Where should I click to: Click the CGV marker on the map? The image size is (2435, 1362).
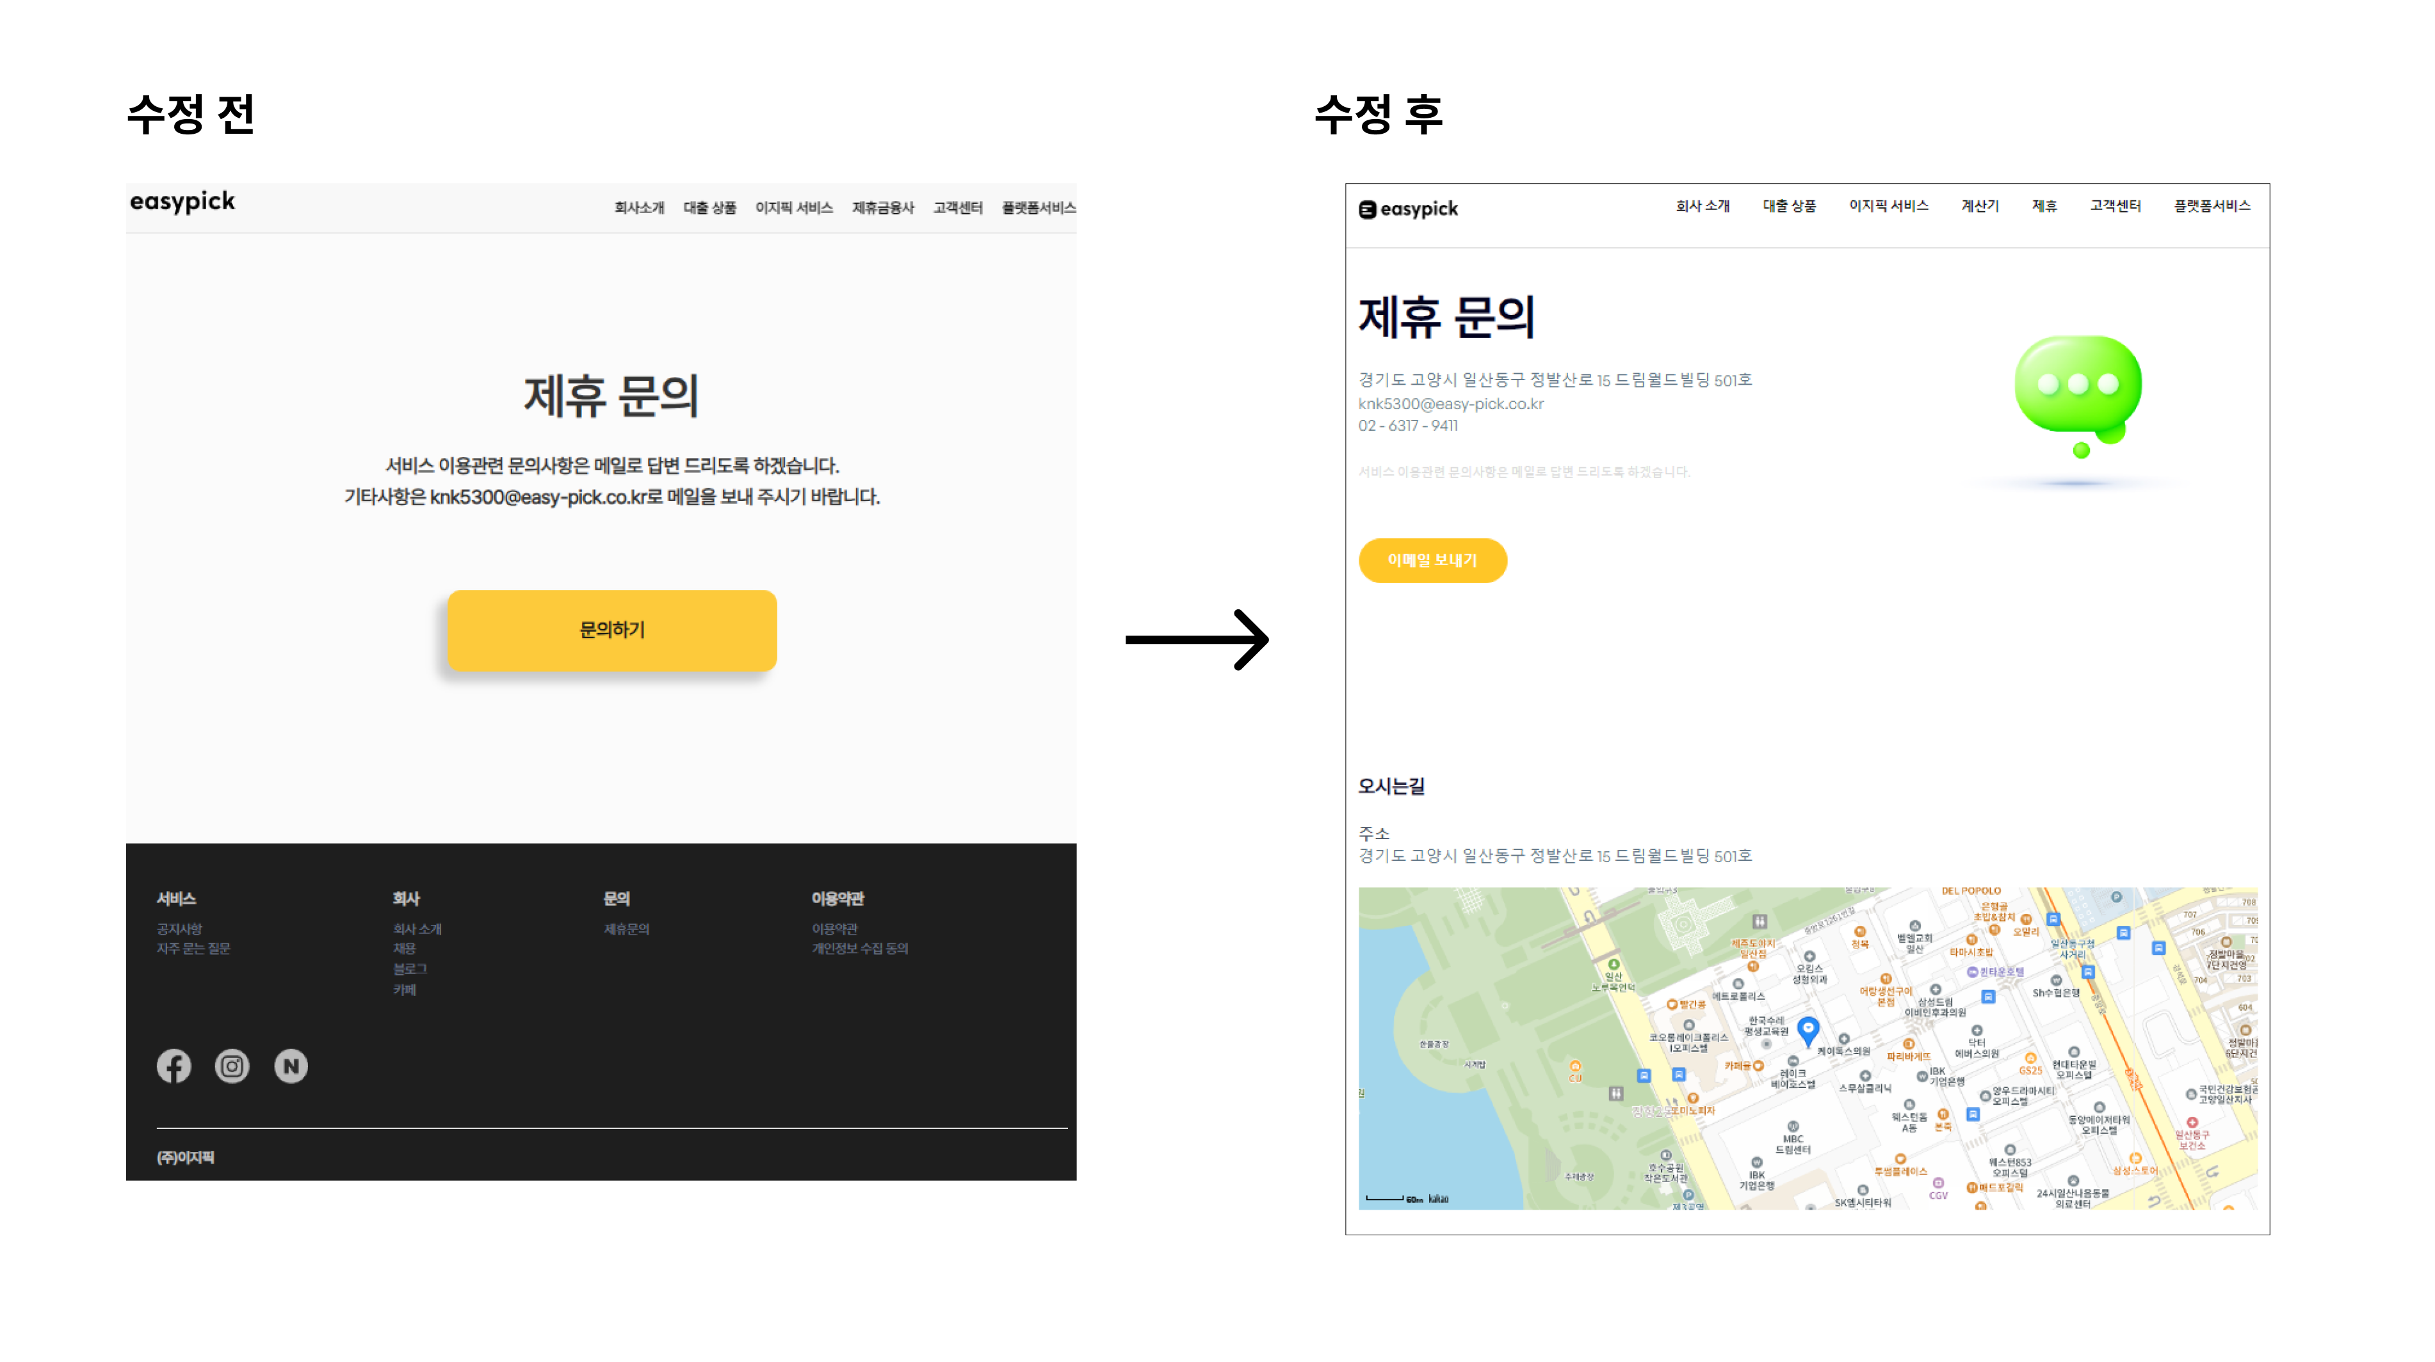(1937, 1184)
